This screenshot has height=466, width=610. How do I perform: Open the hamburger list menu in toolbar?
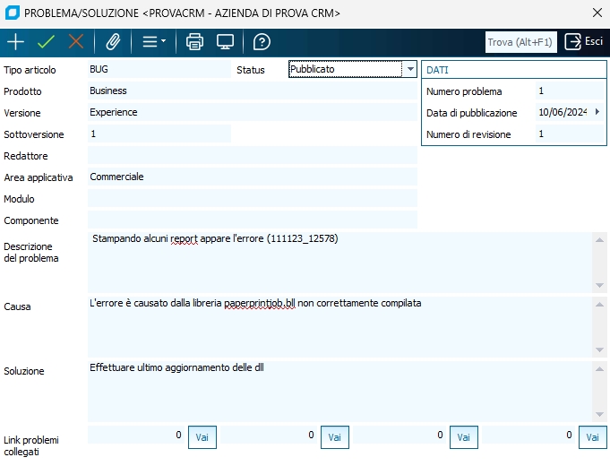pyautogui.click(x=154, y=41)
